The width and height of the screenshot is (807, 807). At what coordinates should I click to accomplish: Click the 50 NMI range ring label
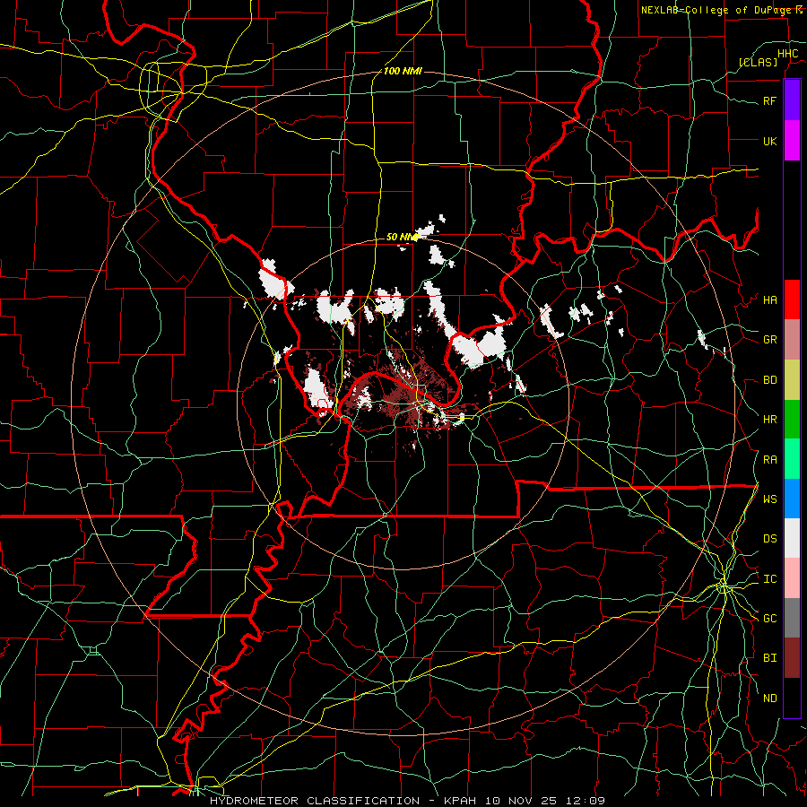coord(403,237)
